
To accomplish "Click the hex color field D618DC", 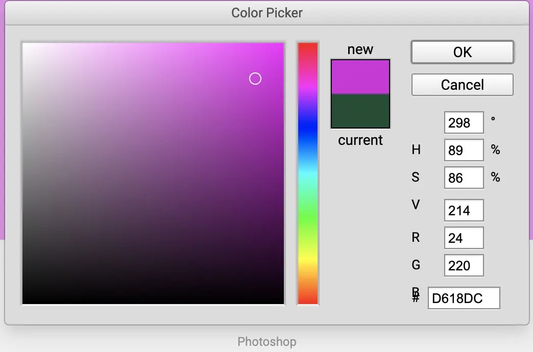I will (x=464, y=298).
